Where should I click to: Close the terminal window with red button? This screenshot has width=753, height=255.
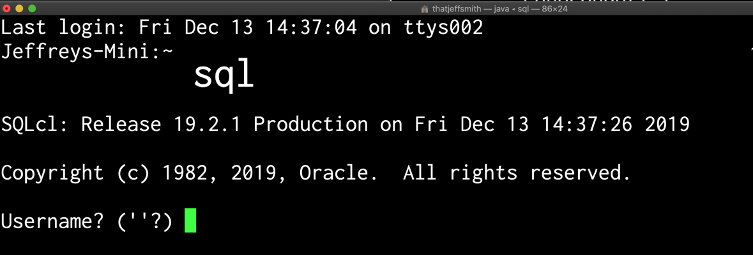tap(7, 8)
